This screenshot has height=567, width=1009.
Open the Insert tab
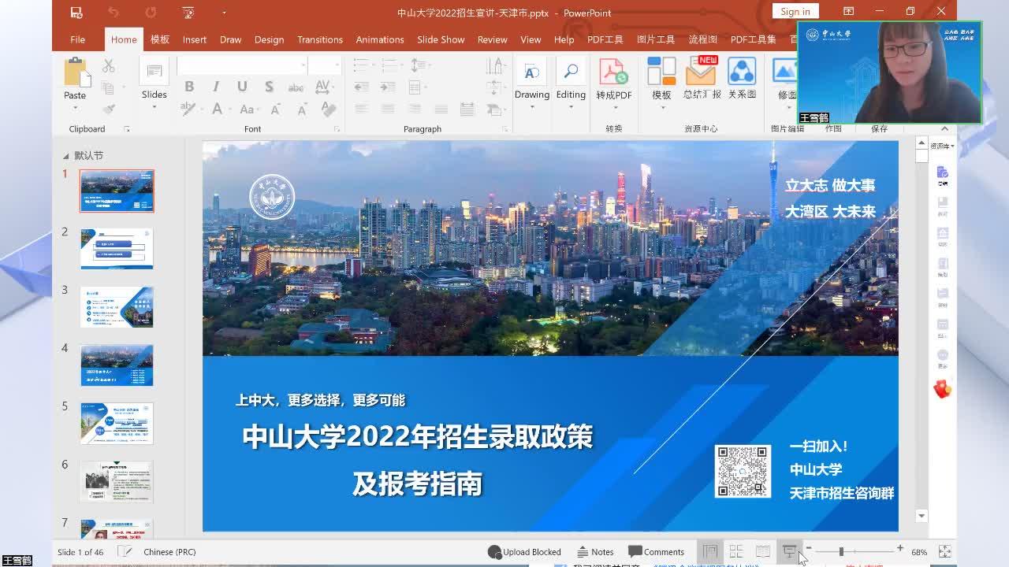coord(195,39)
